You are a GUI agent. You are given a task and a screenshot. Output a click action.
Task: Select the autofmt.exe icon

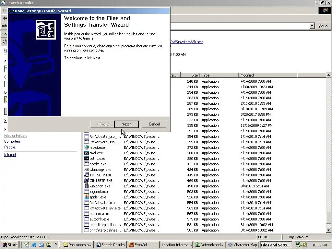click(86, 214)
